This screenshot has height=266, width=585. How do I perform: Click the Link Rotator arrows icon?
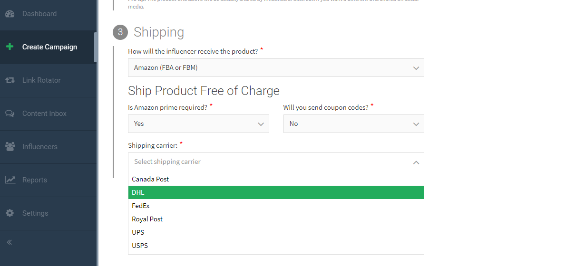point(10,80)
